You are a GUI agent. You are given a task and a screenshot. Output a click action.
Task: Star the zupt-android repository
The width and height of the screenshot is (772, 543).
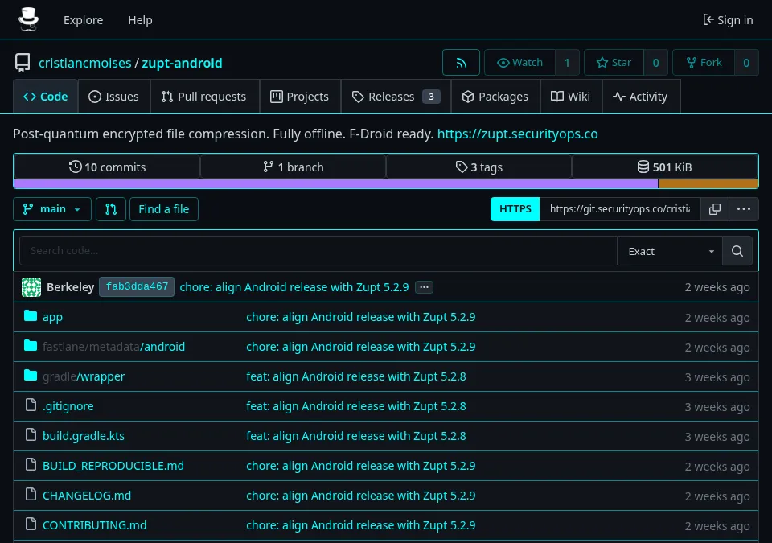coord(614,63)
